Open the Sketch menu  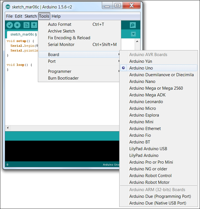[x=31, y=16]
